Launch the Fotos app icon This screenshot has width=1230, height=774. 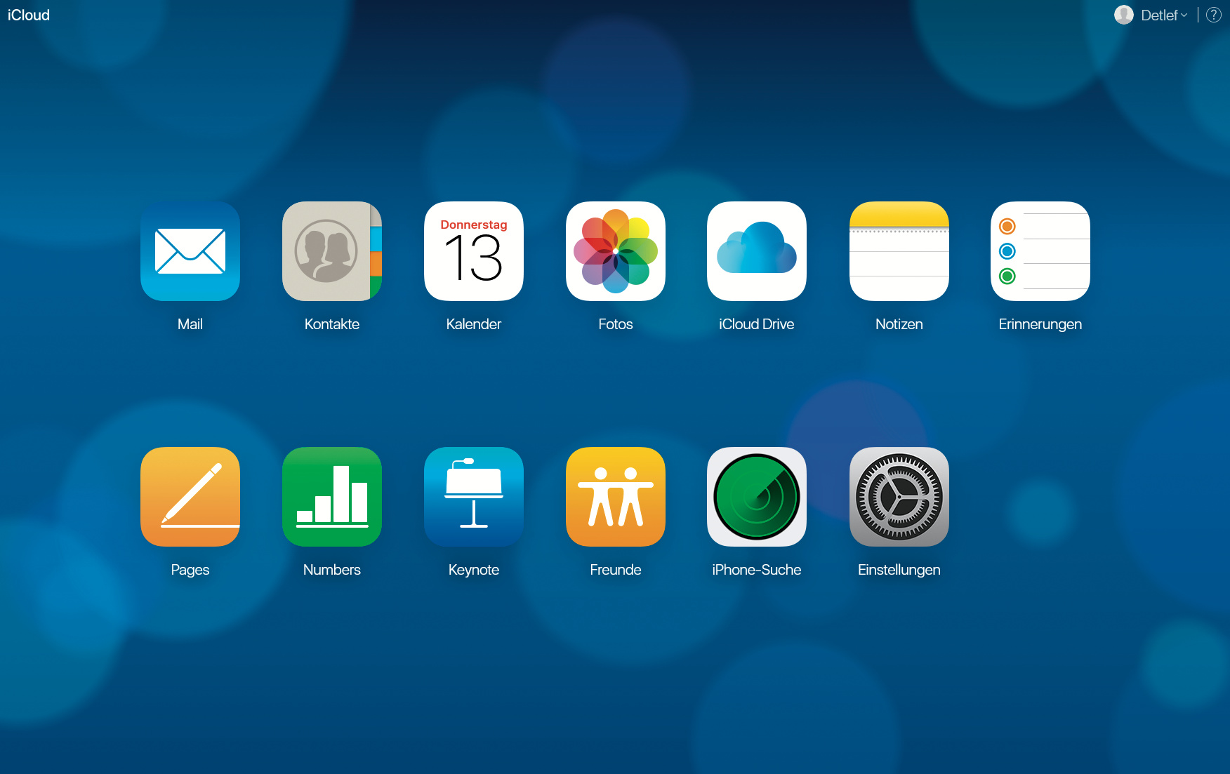pos(616,251)
